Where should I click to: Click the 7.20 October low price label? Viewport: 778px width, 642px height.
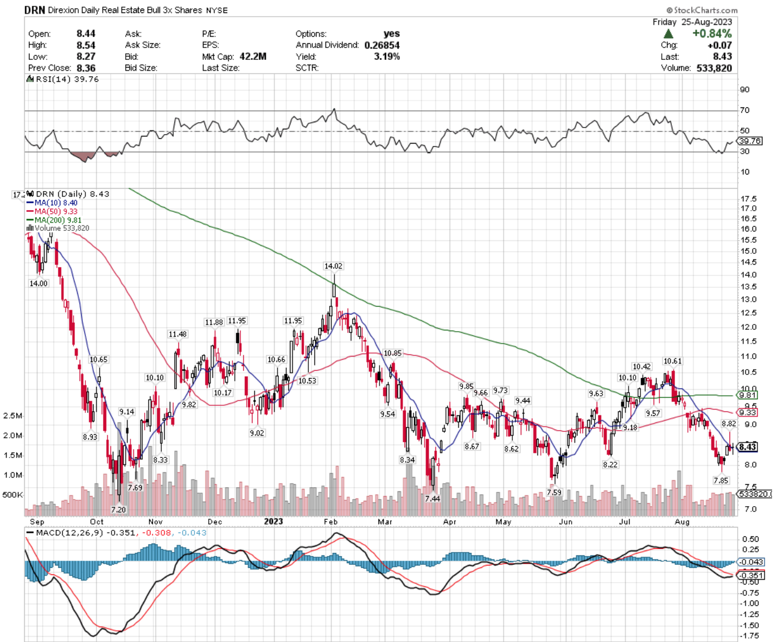[119, 510]
